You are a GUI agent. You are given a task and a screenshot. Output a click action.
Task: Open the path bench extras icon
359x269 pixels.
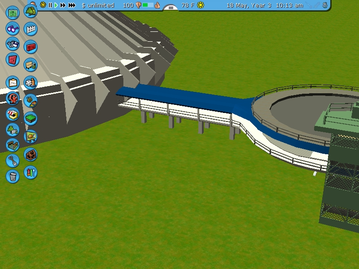[x=31, y=65]
